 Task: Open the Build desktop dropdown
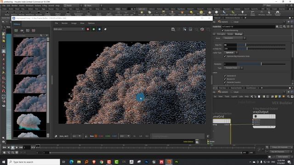pos(73,5)
